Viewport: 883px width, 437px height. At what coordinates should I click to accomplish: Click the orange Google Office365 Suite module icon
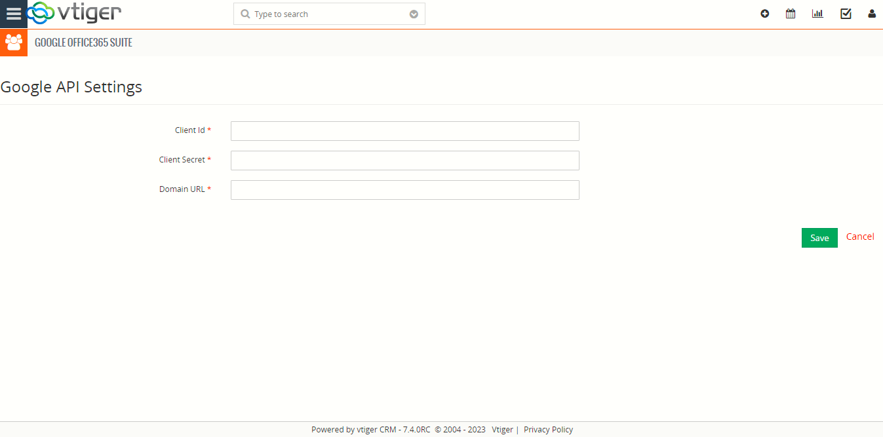[14, 43]
